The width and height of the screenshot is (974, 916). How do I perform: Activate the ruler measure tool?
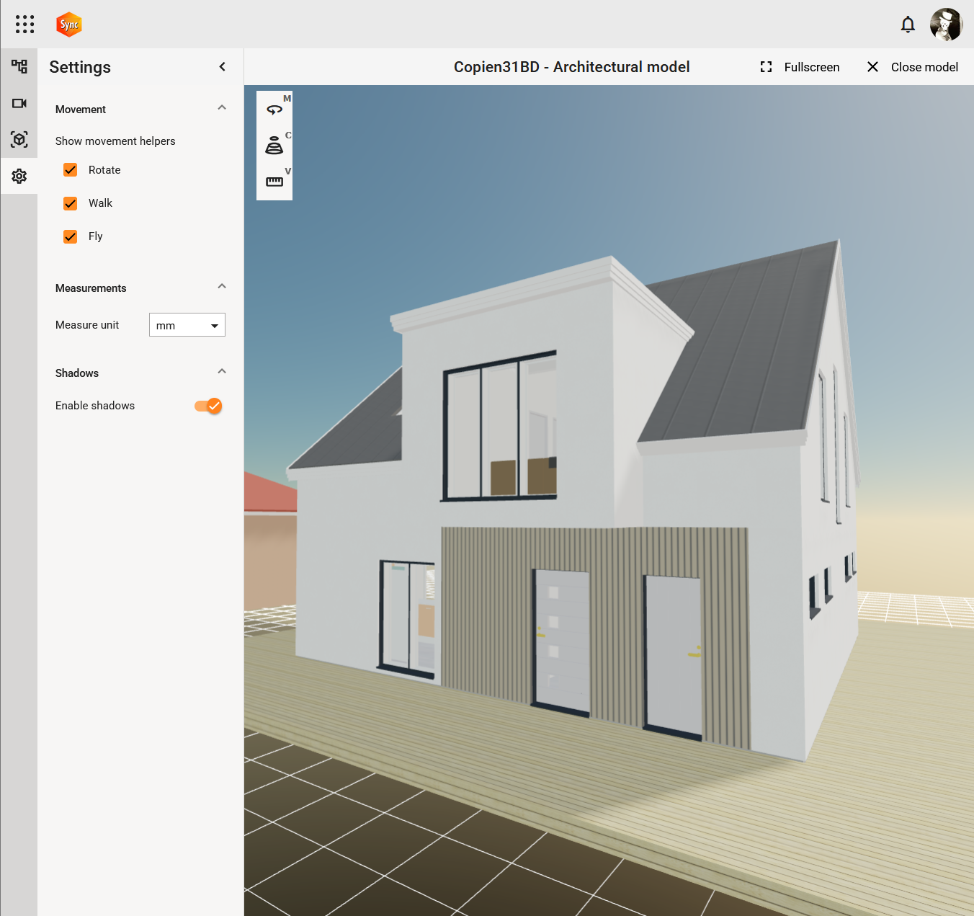[x=274, y=182]
